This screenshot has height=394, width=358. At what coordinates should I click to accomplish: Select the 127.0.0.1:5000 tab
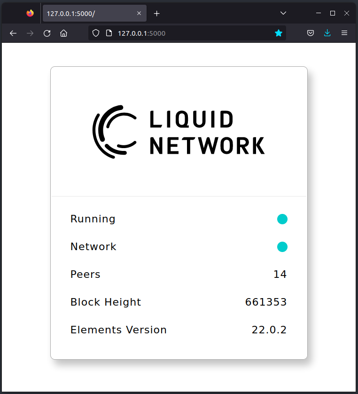click(x=89, y=13)
